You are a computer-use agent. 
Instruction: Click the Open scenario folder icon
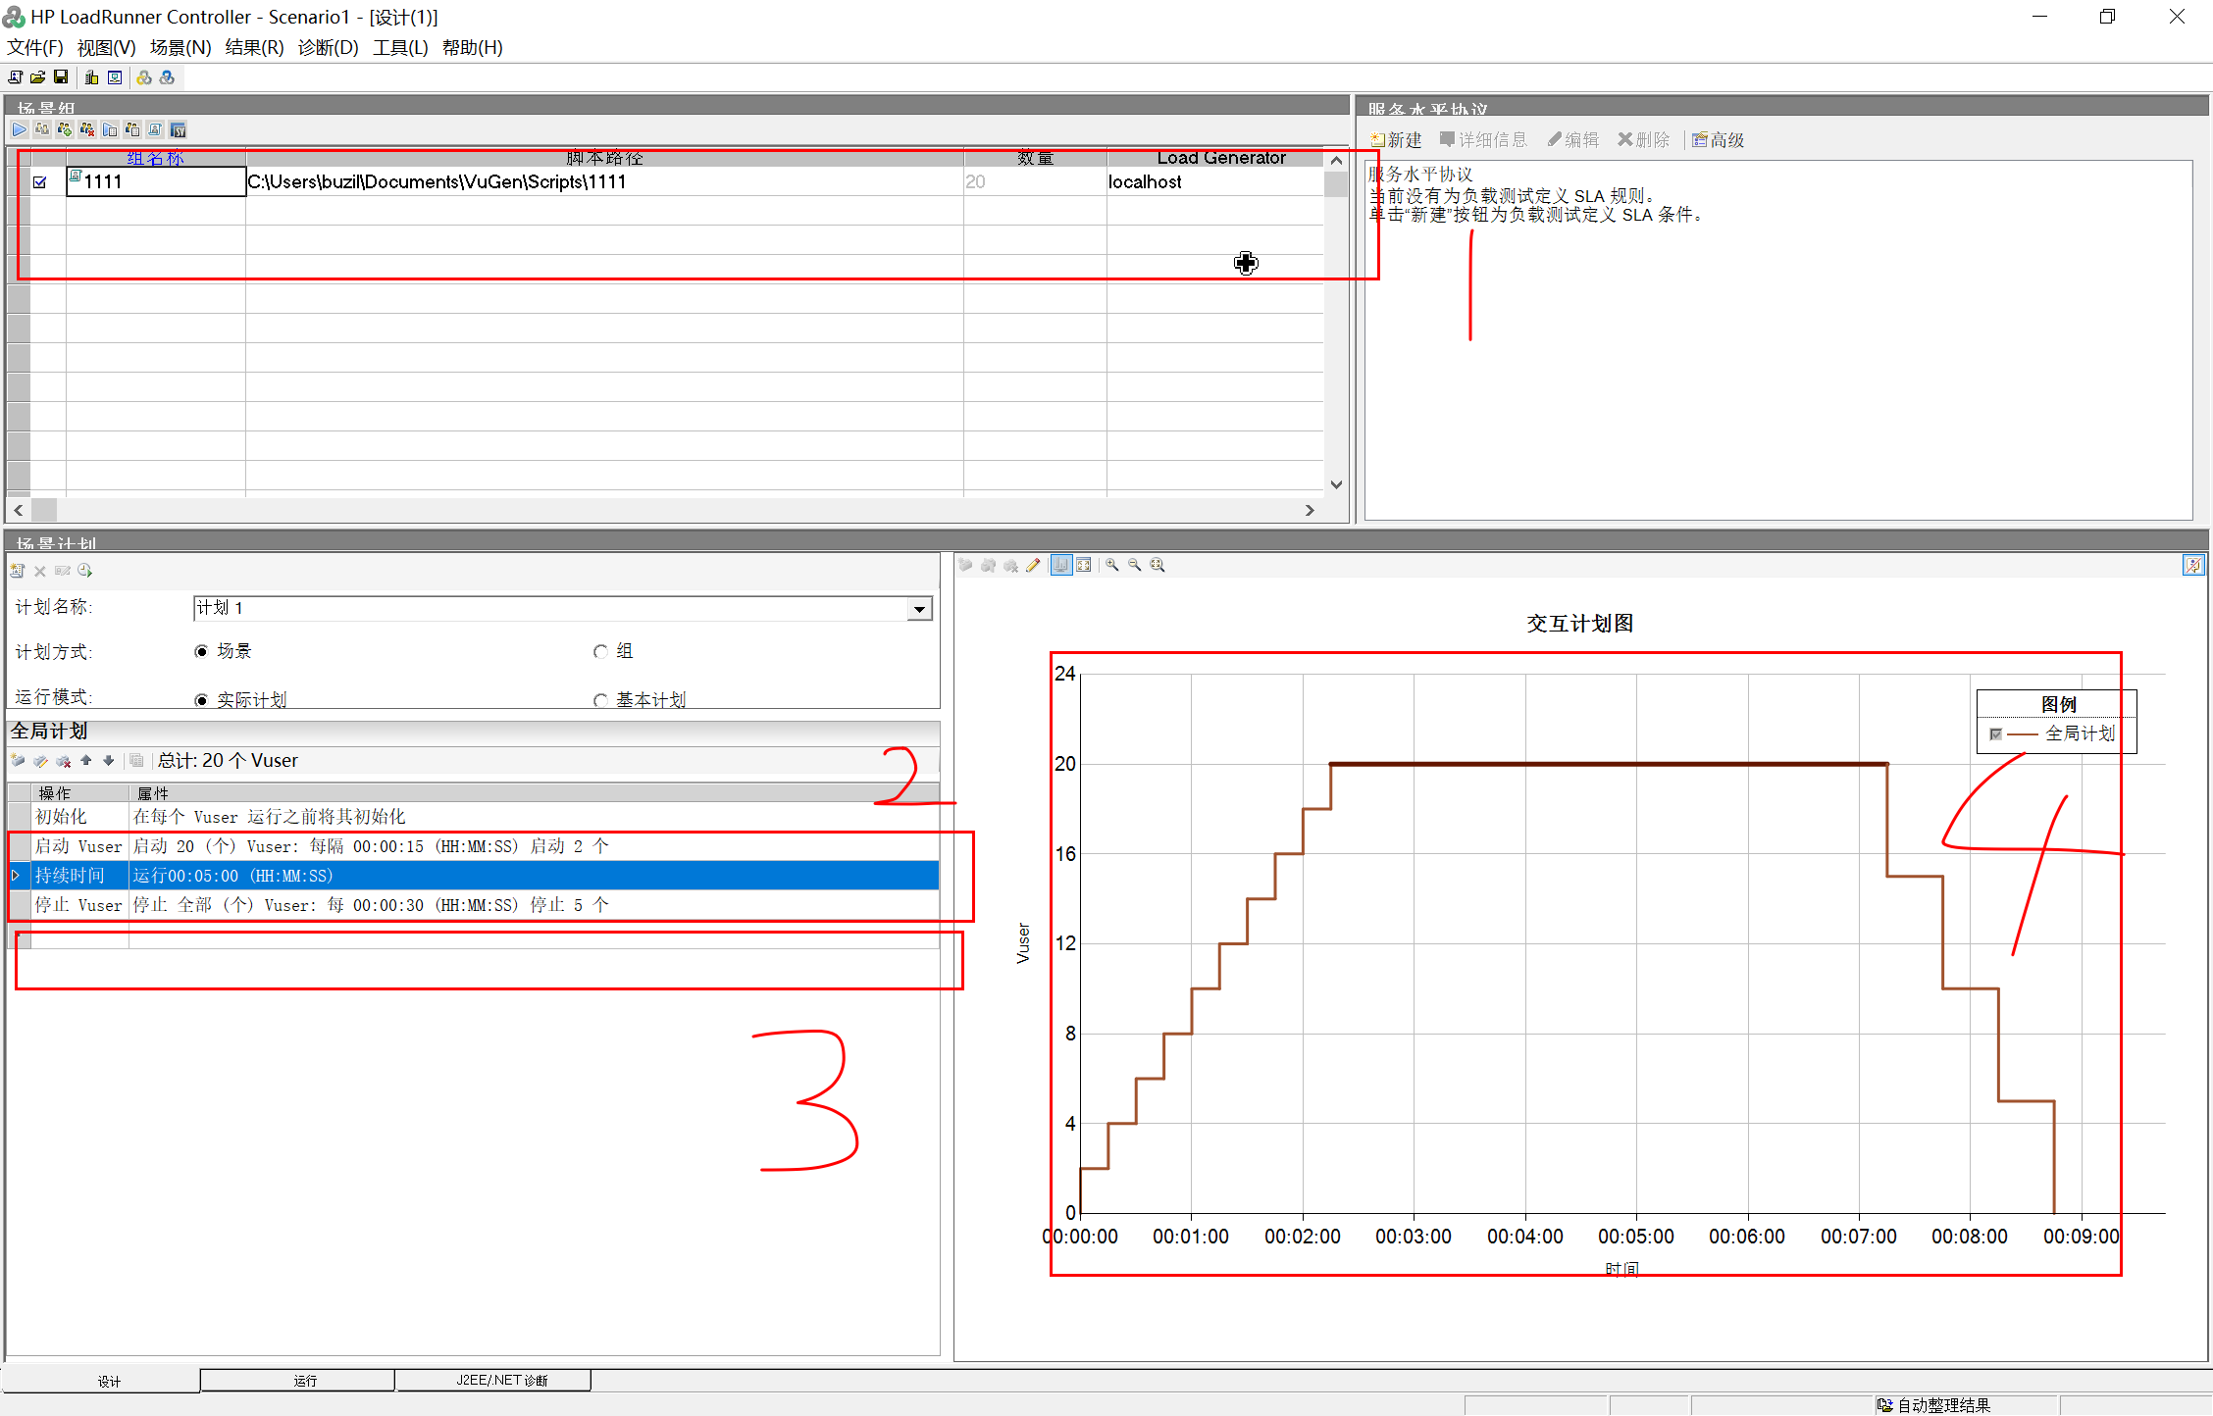(37, 77)
